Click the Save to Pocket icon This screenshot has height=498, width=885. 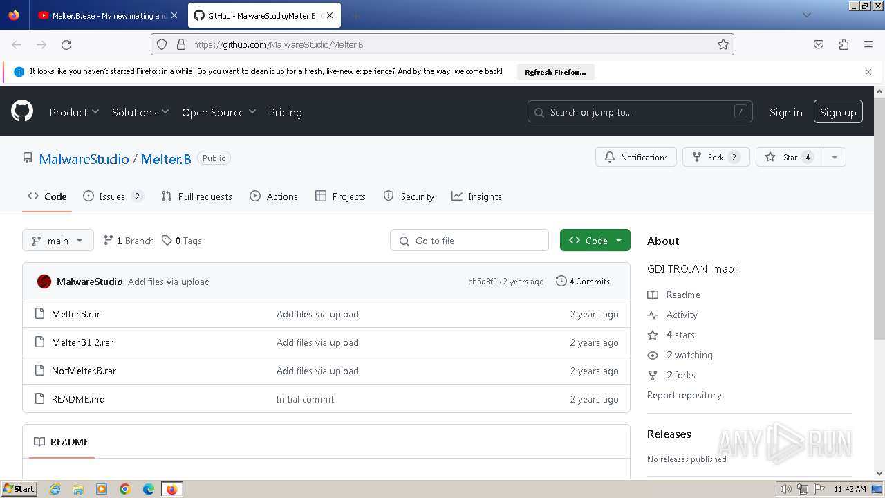point(819,44)
